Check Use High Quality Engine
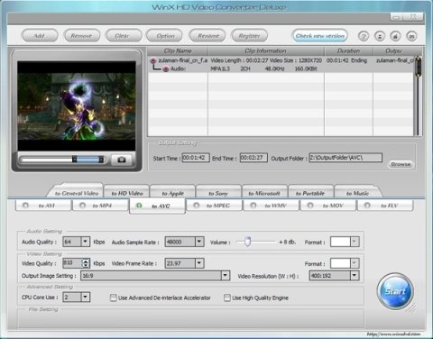The image size is (433, 339). (x=227, y=298)
